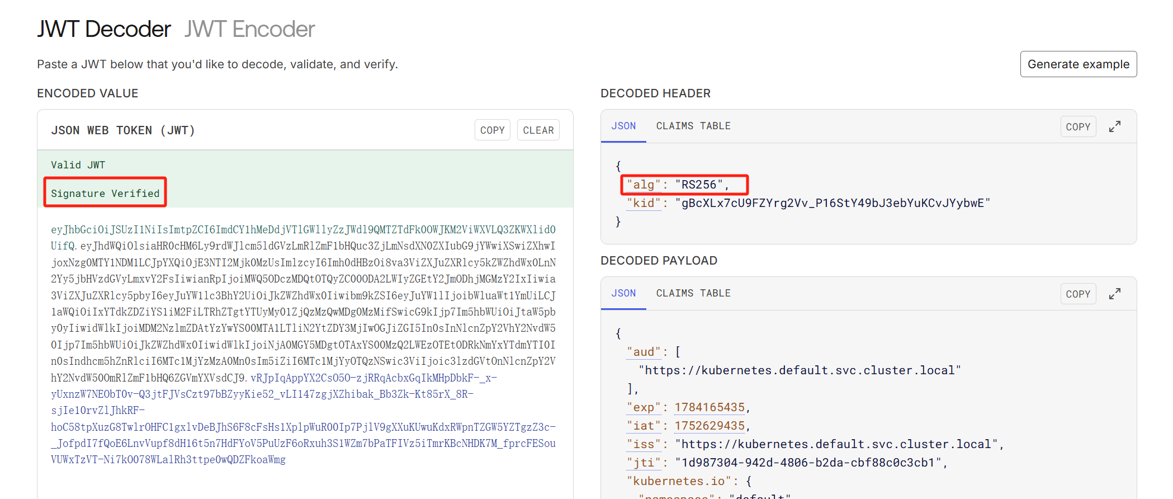Click the "iss" claim key in payload

pyautogui.click(x=644, y=444)
